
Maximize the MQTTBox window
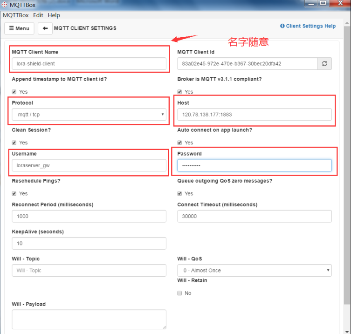[x=323, y=3]
